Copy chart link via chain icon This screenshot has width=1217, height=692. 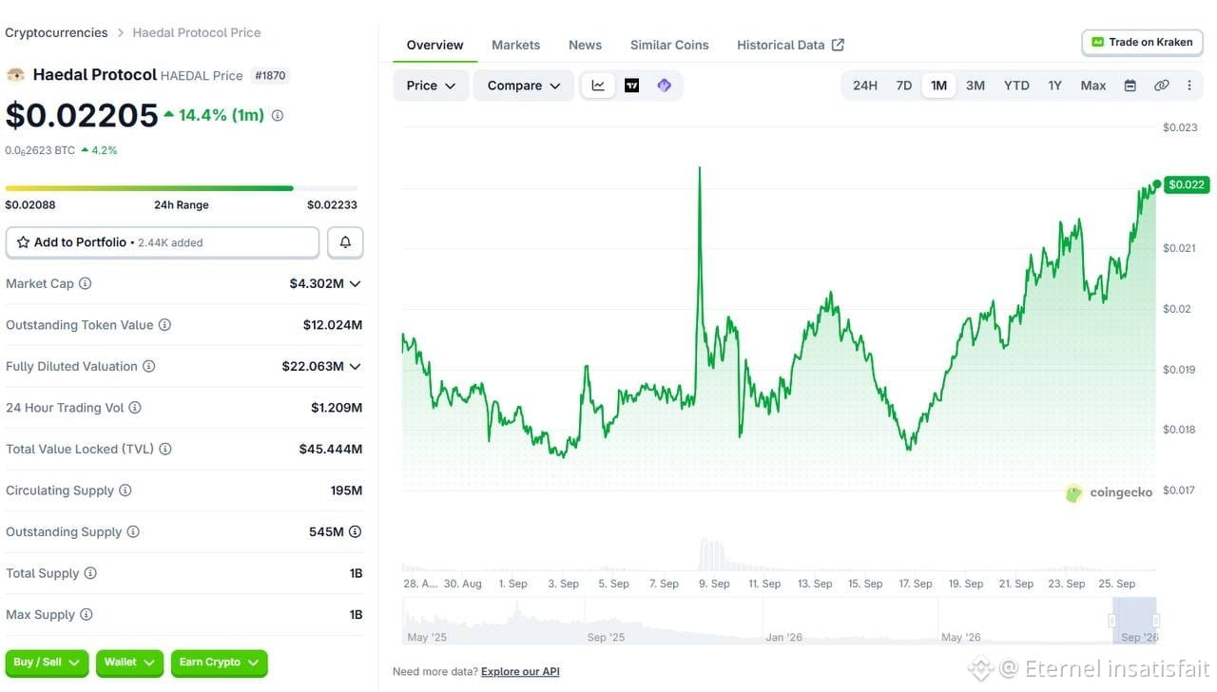point(1161,86)
